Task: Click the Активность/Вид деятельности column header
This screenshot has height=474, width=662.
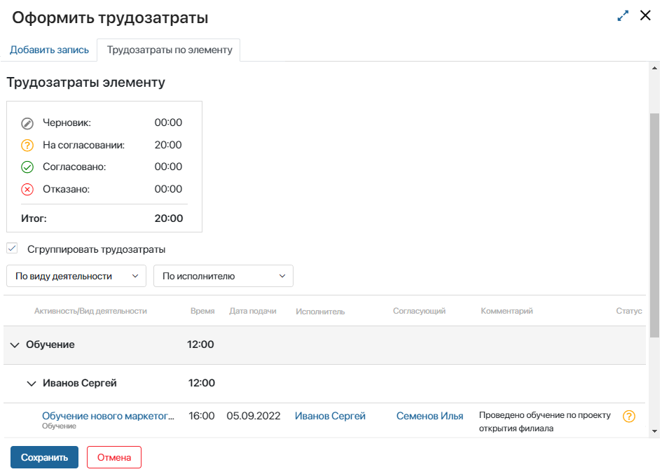Action: pyautogui.click(x=91, y=311)
